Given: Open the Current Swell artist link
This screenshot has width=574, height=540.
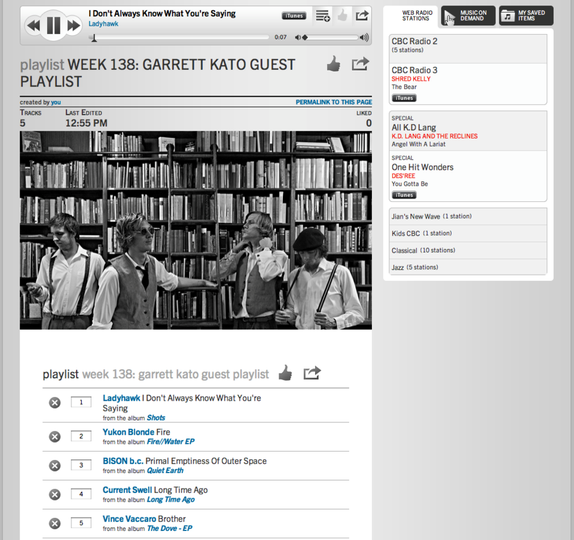Looking at the screenshot, I should tap(127, 490).
